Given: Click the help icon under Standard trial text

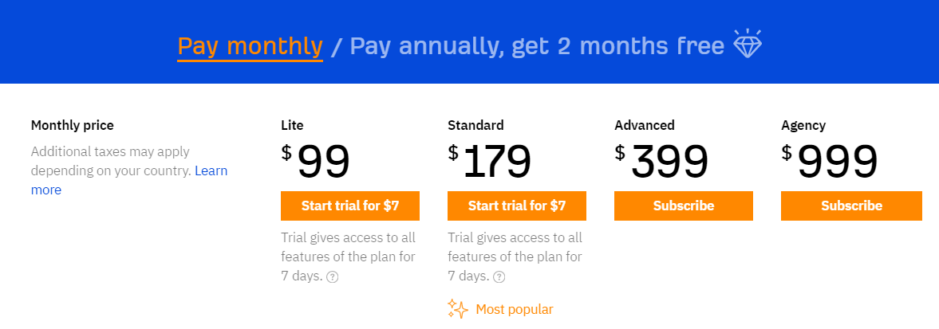Looking at the screenshot, I should pyautogui.click(x=499, y=277).
